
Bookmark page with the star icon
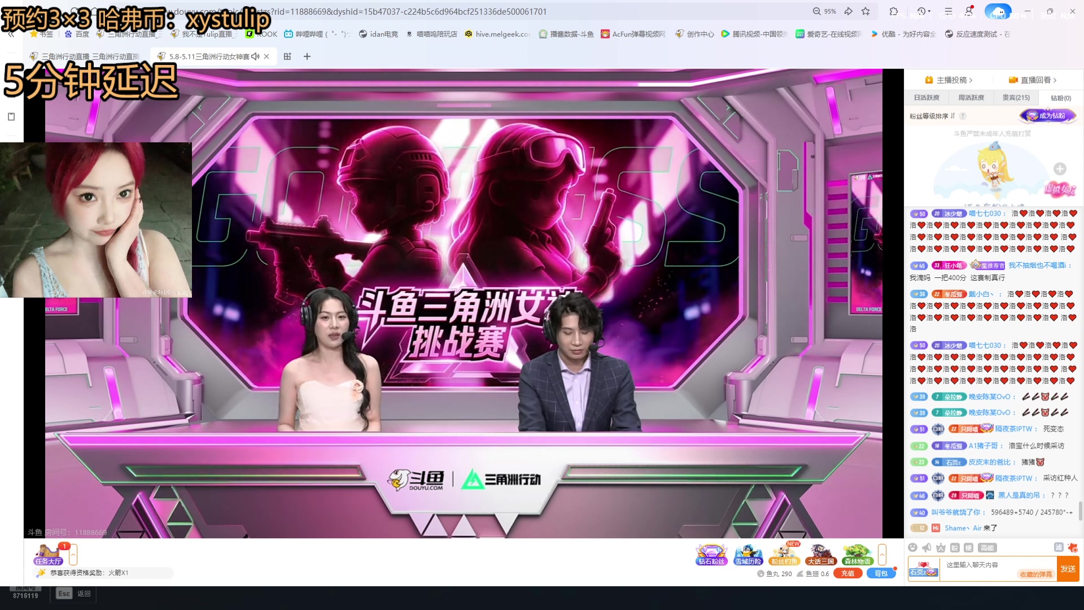866,11
